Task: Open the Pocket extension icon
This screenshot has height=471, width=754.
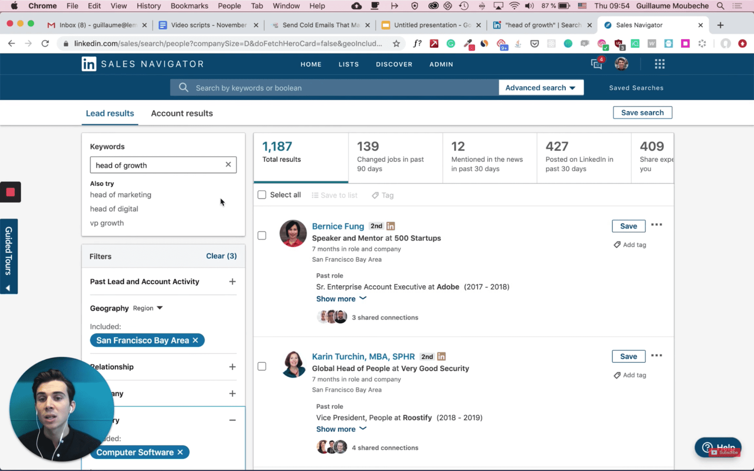Action: (535, 44)
